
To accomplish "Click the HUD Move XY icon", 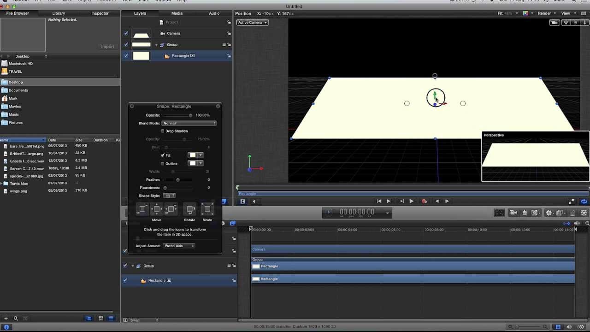I will 157,209.
